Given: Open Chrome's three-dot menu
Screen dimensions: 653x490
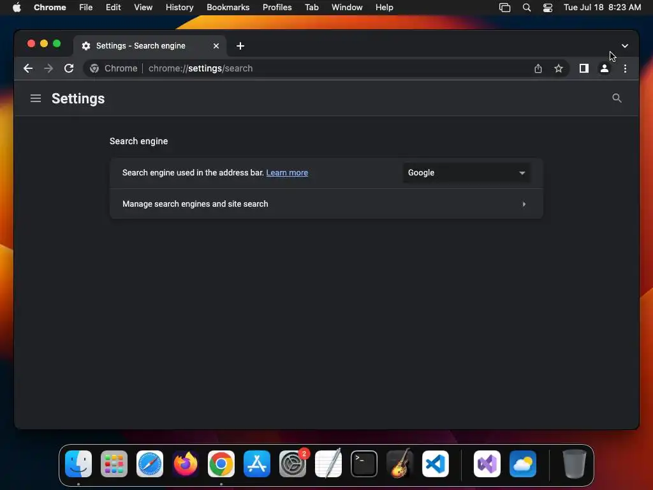Looking at the screenshot, I should point(625,68).
